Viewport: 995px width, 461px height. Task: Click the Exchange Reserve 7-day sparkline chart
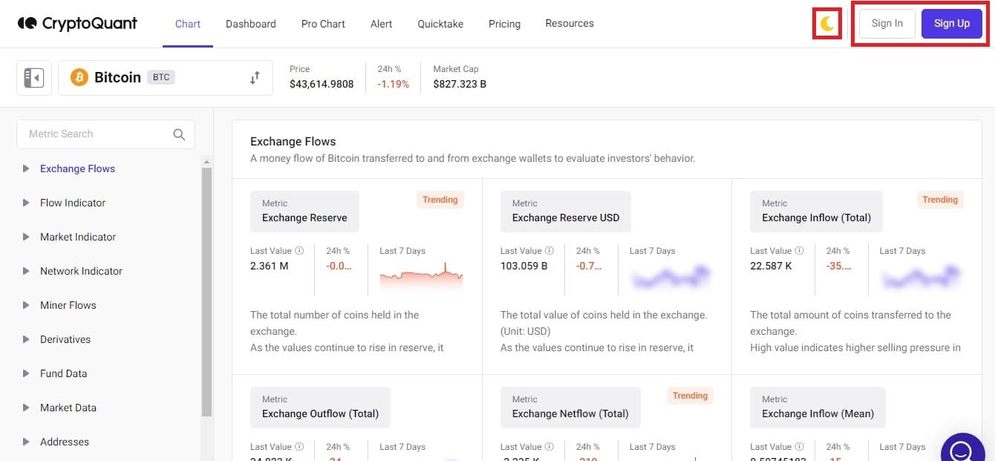pyautogui.click(x=421, y=274)
